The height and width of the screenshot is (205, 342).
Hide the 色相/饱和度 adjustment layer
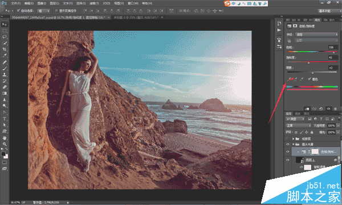(288, 152)
